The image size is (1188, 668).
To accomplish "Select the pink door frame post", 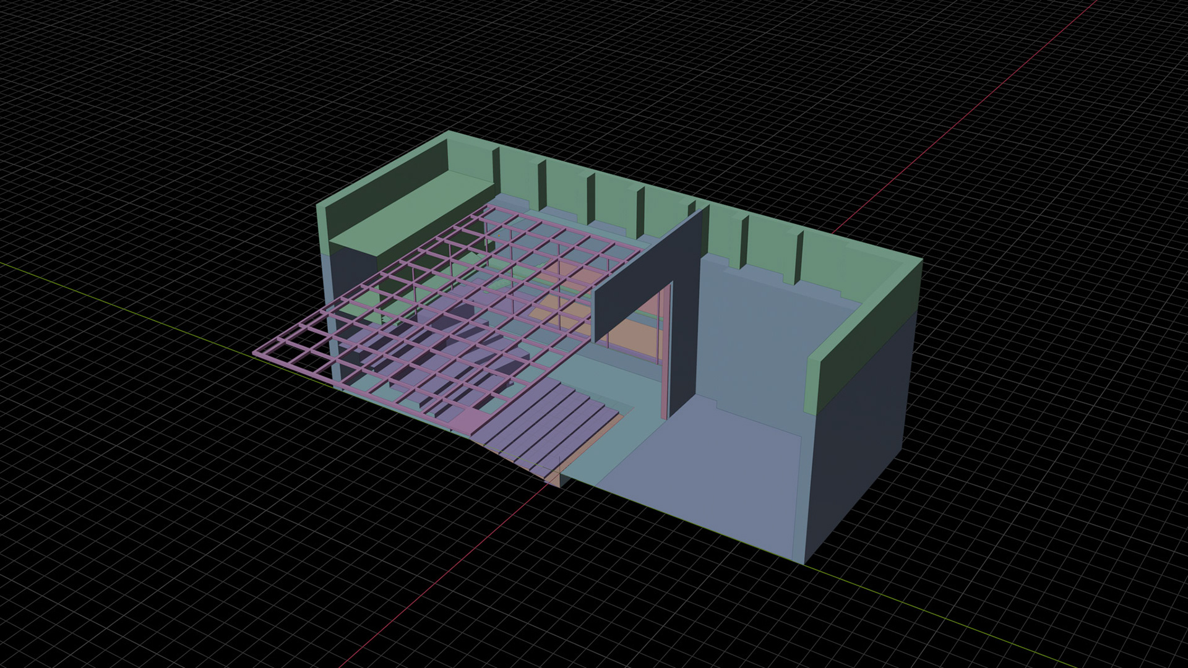I will (x=667, y=353).
